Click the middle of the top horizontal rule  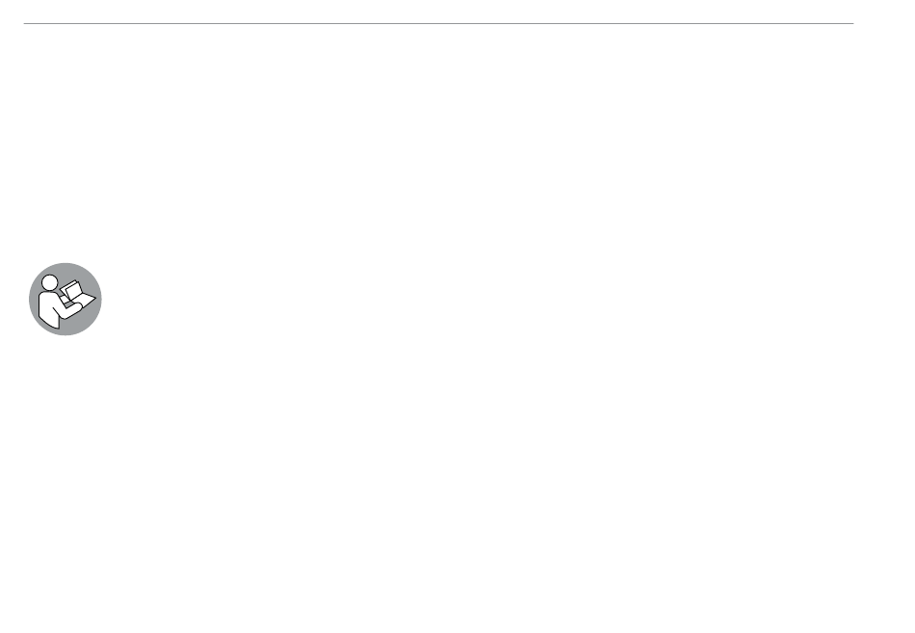click(438, 23)
